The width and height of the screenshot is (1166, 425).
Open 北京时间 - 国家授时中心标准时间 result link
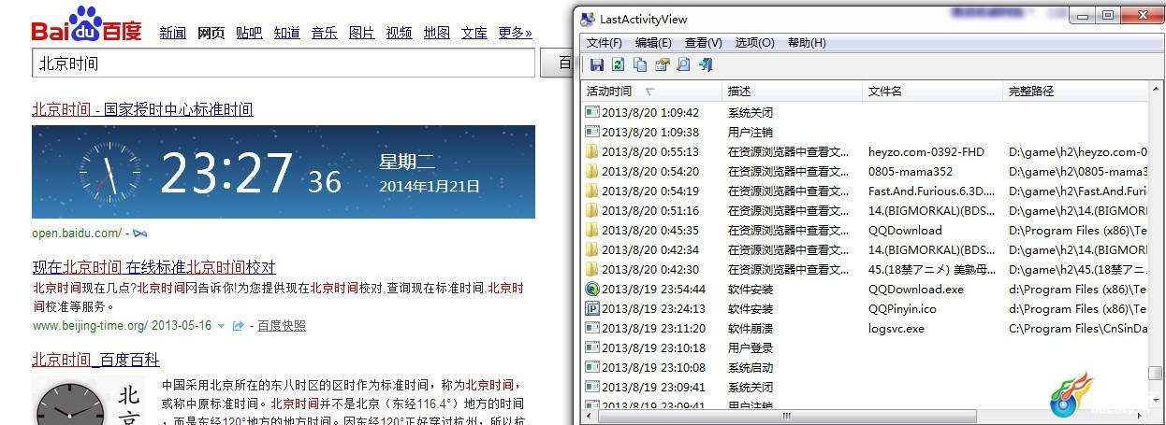(142, 109)
